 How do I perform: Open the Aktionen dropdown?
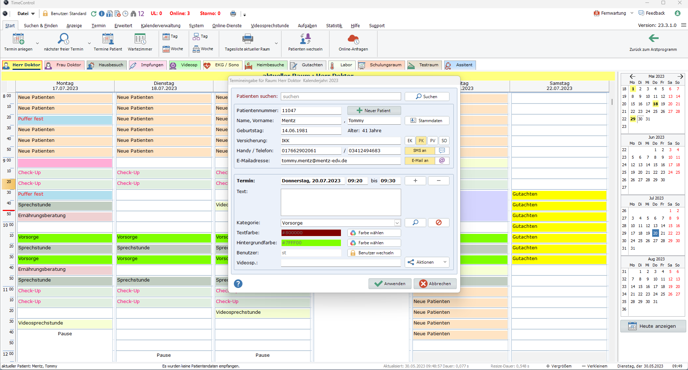427,262
